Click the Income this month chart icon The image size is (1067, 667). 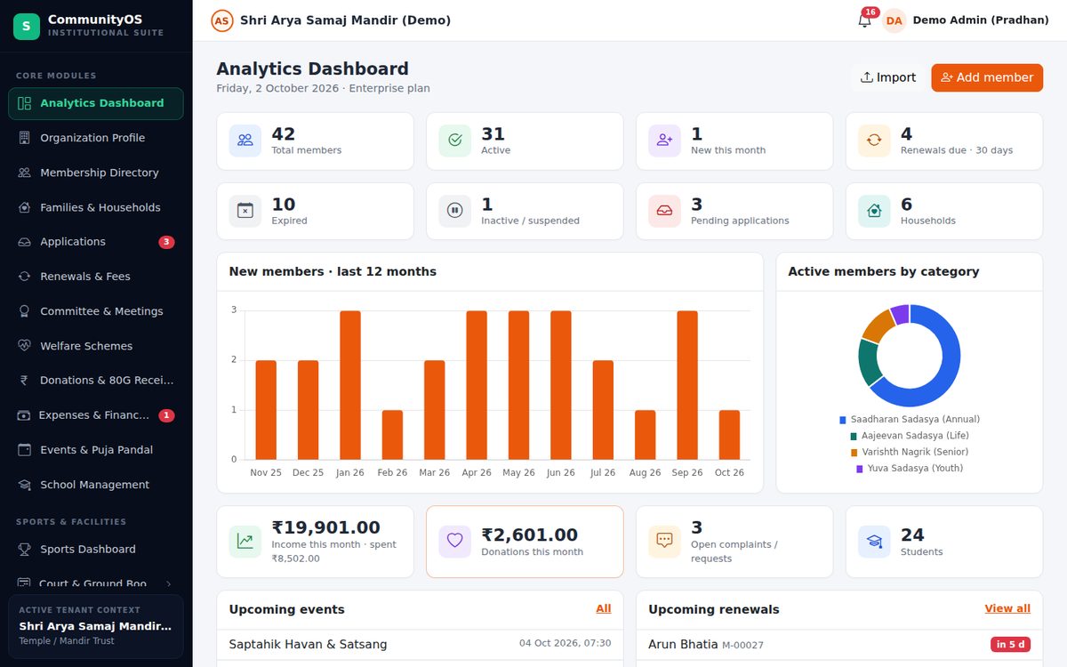(x=245, y=542)
